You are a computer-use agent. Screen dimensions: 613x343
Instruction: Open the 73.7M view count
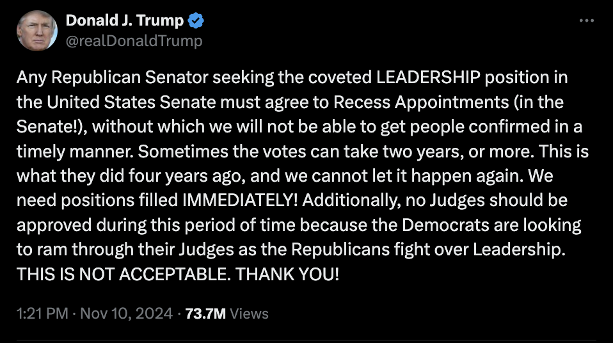(205, 314)
